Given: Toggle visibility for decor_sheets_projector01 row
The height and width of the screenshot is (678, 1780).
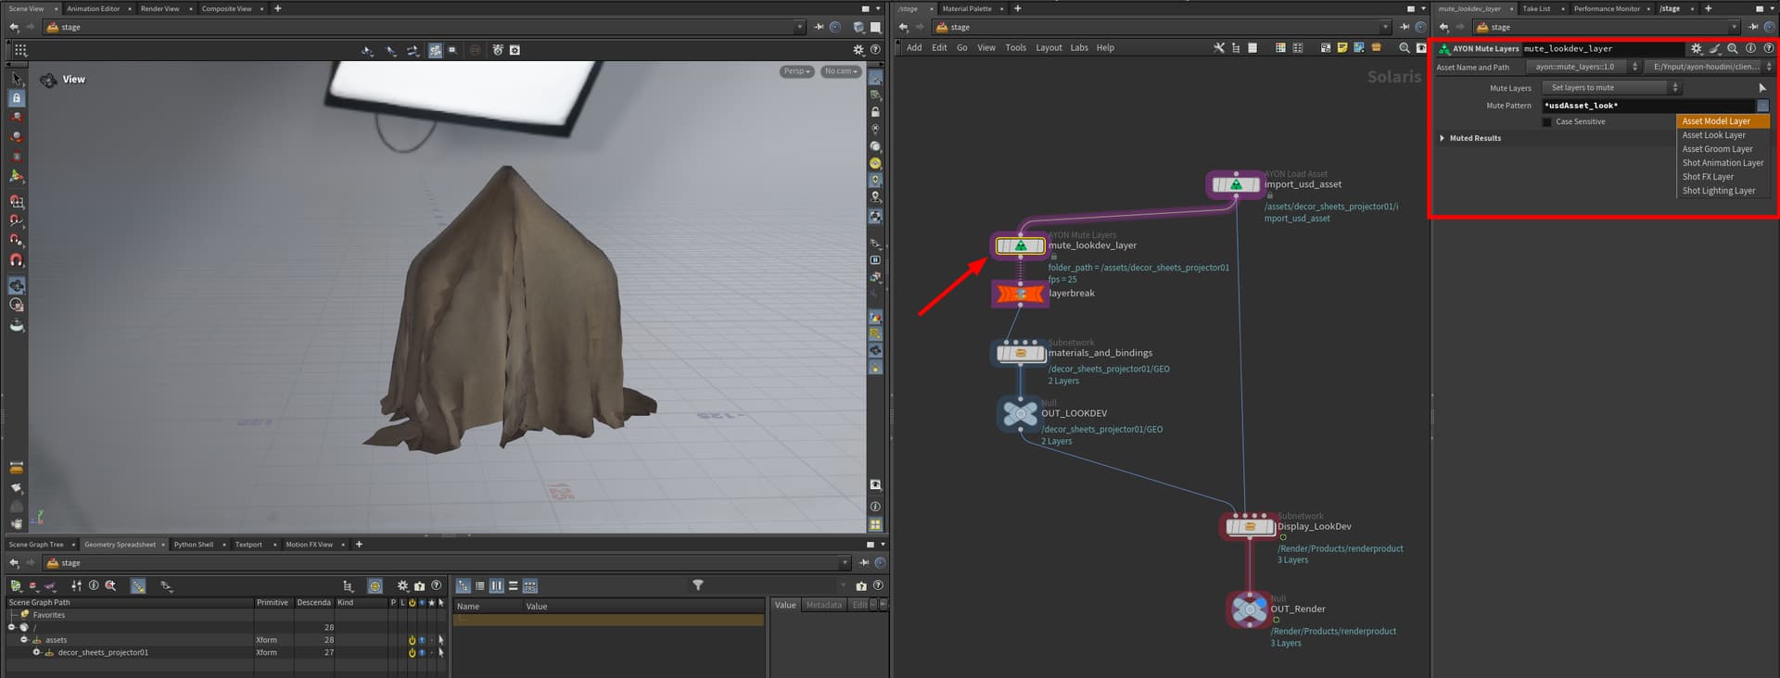Looking at the screenshot, I should [422, 653].
